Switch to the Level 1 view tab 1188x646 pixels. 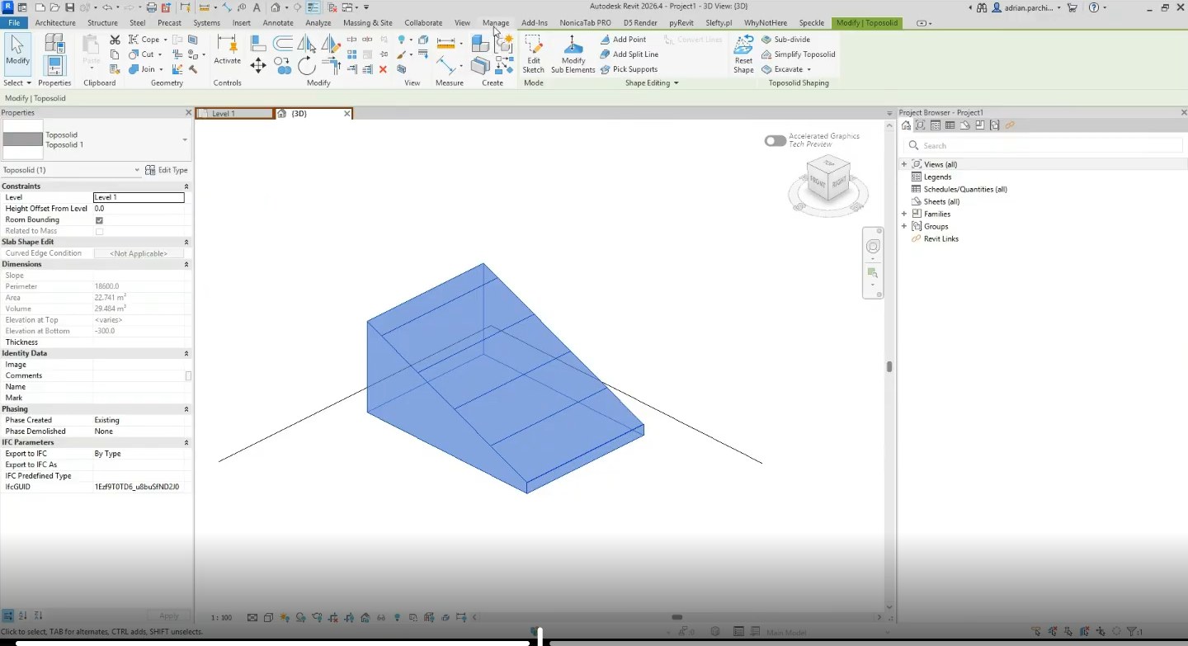pos(234,114)
